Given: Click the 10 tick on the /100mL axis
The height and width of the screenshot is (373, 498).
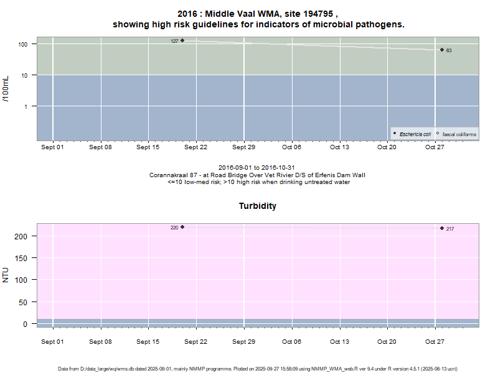Looking at the screenshot, I should coord(26,75).
